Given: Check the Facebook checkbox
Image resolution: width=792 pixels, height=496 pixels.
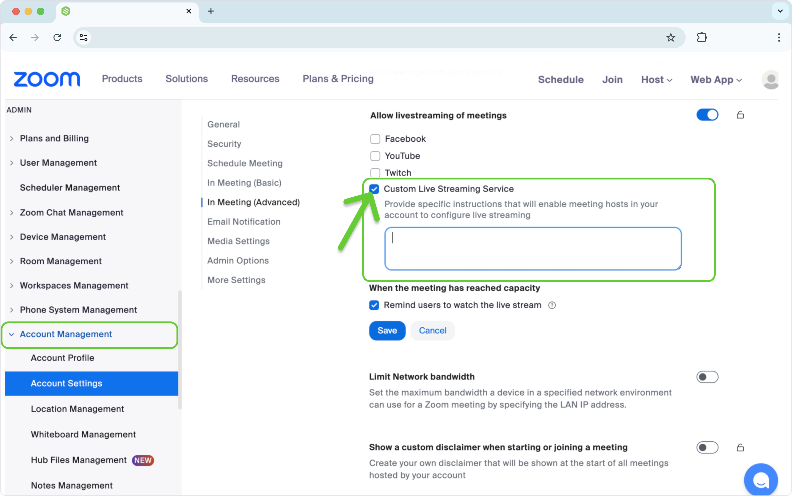Looking at the screenshot, I should [375, 139].
